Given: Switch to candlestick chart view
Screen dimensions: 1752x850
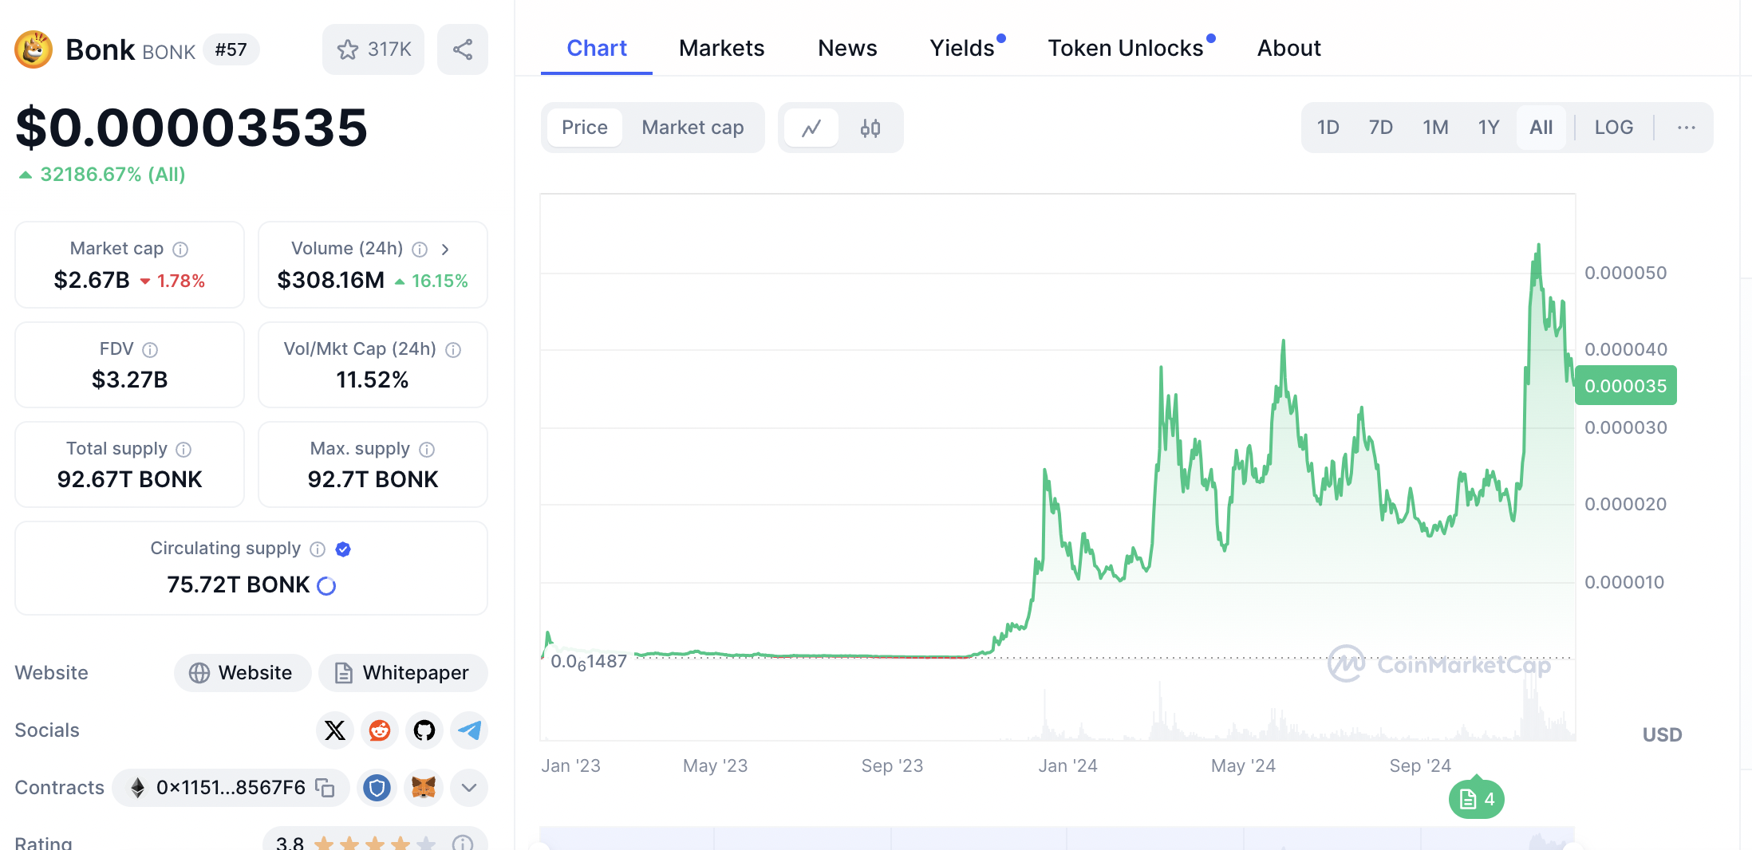Looking at the screenshot, I should [x=870, y=128].
